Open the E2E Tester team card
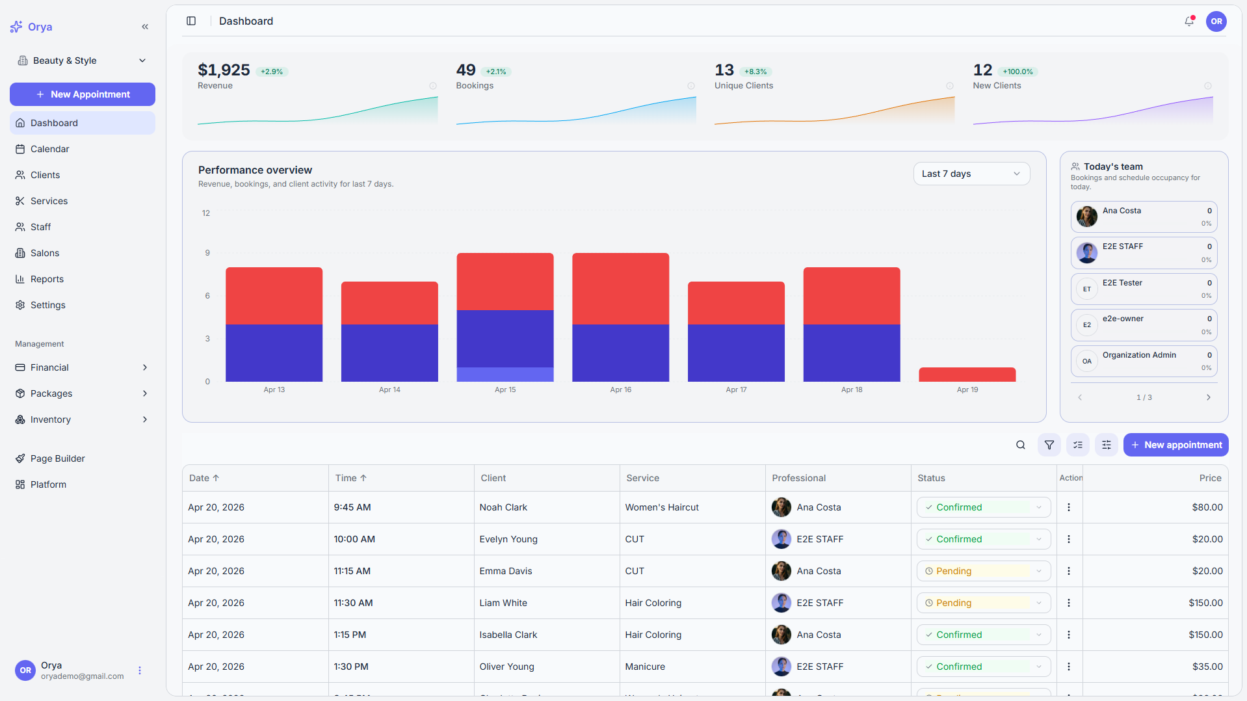 pos(1144,289)
